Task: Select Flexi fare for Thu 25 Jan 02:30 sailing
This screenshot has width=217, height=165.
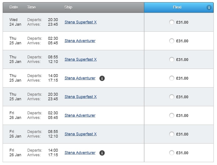Action: [x=171, y=41]
